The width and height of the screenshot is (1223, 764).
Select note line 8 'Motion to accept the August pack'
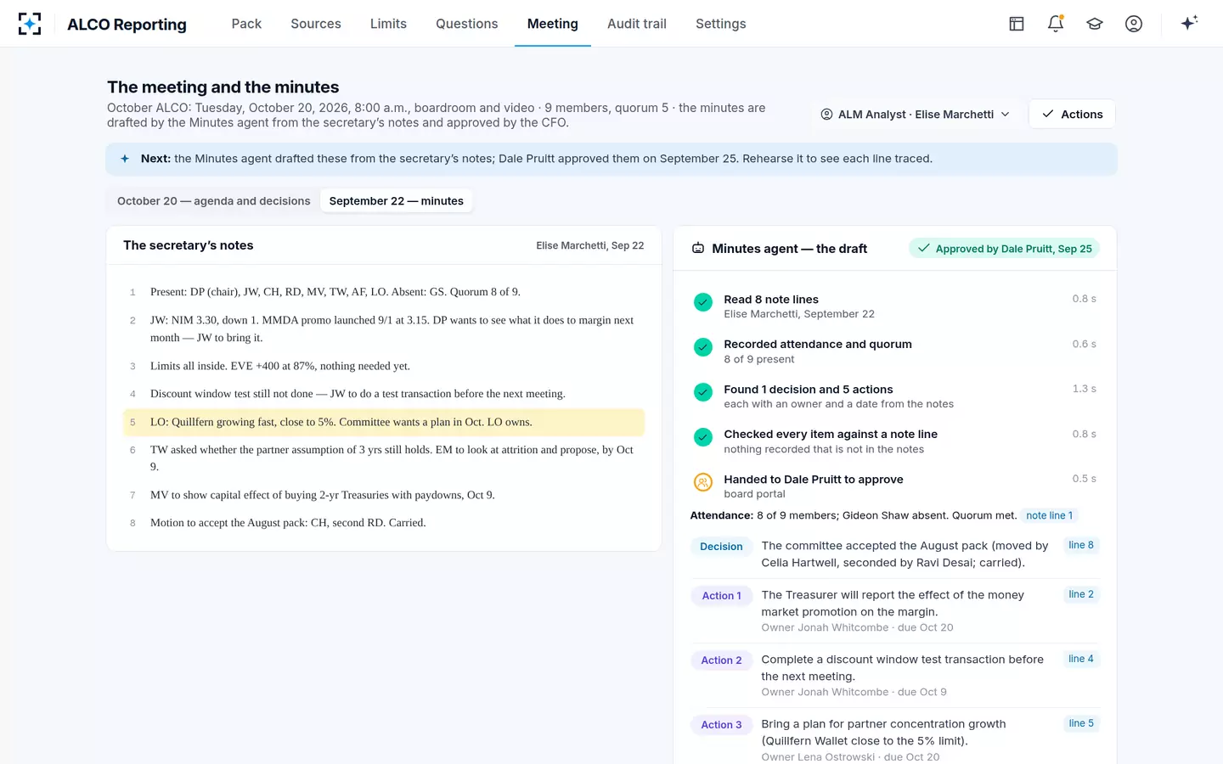384,523
